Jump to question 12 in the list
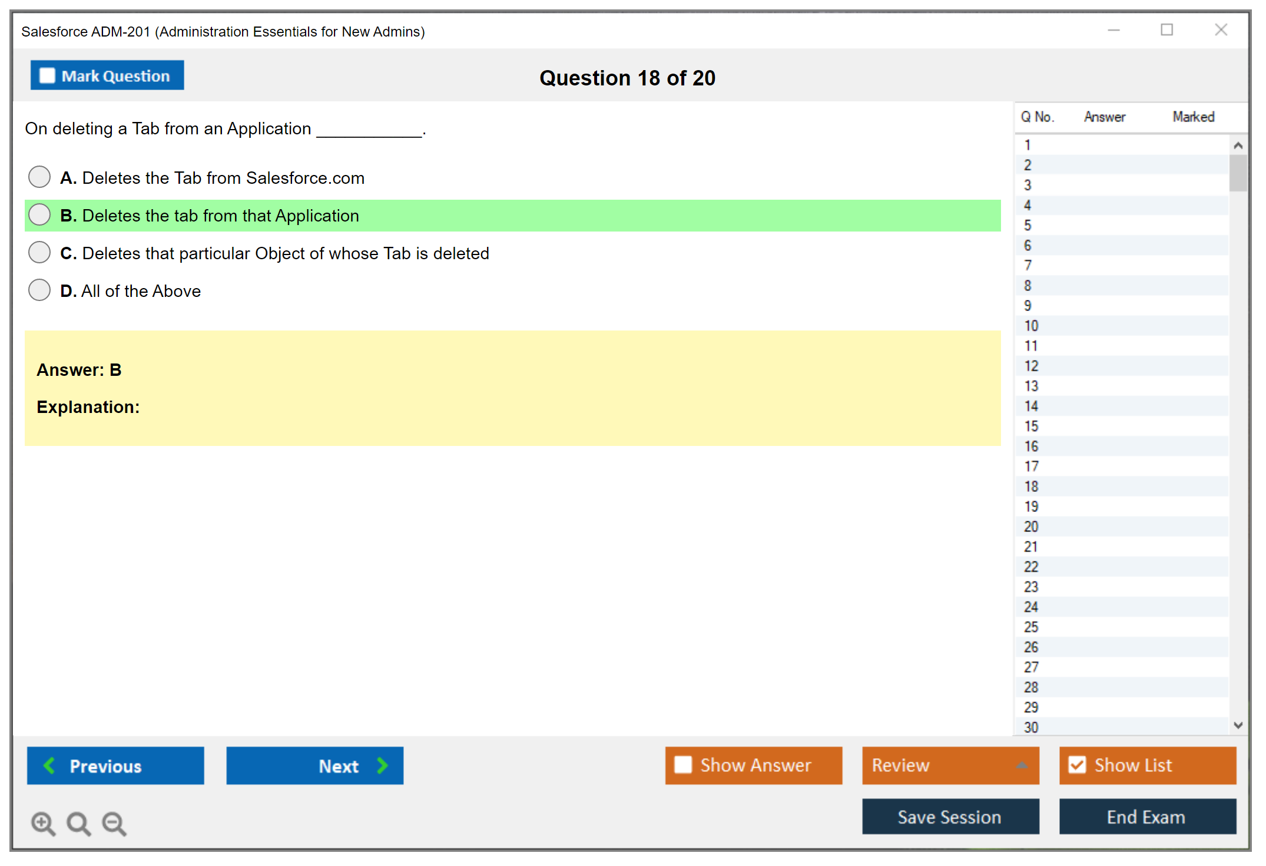 pyautogui.click(x=1031, y=366)
